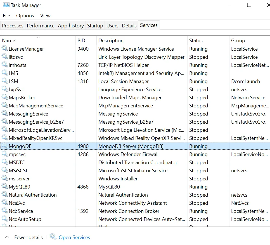Switch to the App history tab
Screen dimensions: 270x245
[71, 26]
